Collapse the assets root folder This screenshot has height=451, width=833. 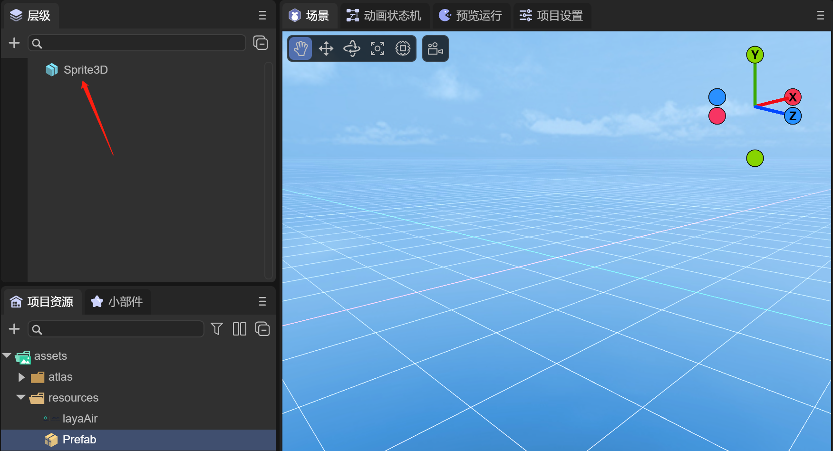tap(7, 356)
